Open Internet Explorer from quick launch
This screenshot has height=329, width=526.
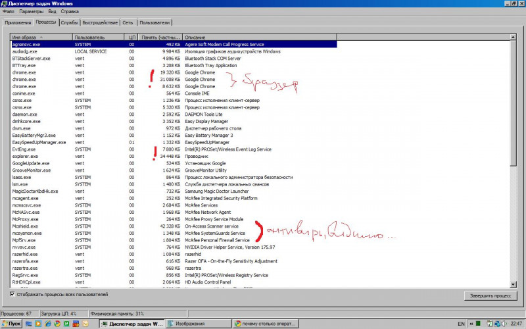[47, 324]
